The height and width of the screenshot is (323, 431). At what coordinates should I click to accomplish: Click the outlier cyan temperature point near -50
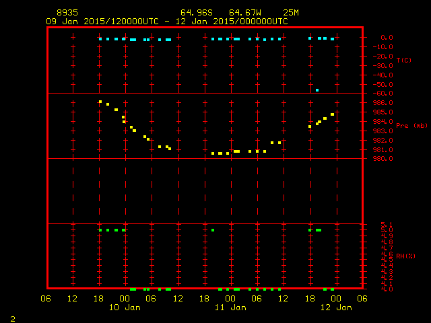pos(317,90)
